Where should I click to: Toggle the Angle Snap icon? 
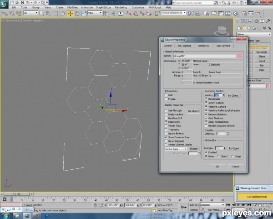[x=136, y=13]
